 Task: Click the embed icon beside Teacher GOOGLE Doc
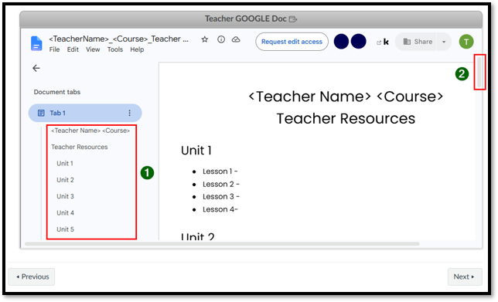tap(293, 19)
